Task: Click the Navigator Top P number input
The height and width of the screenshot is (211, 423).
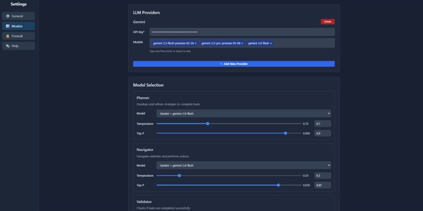Action: tap(323, 185)
